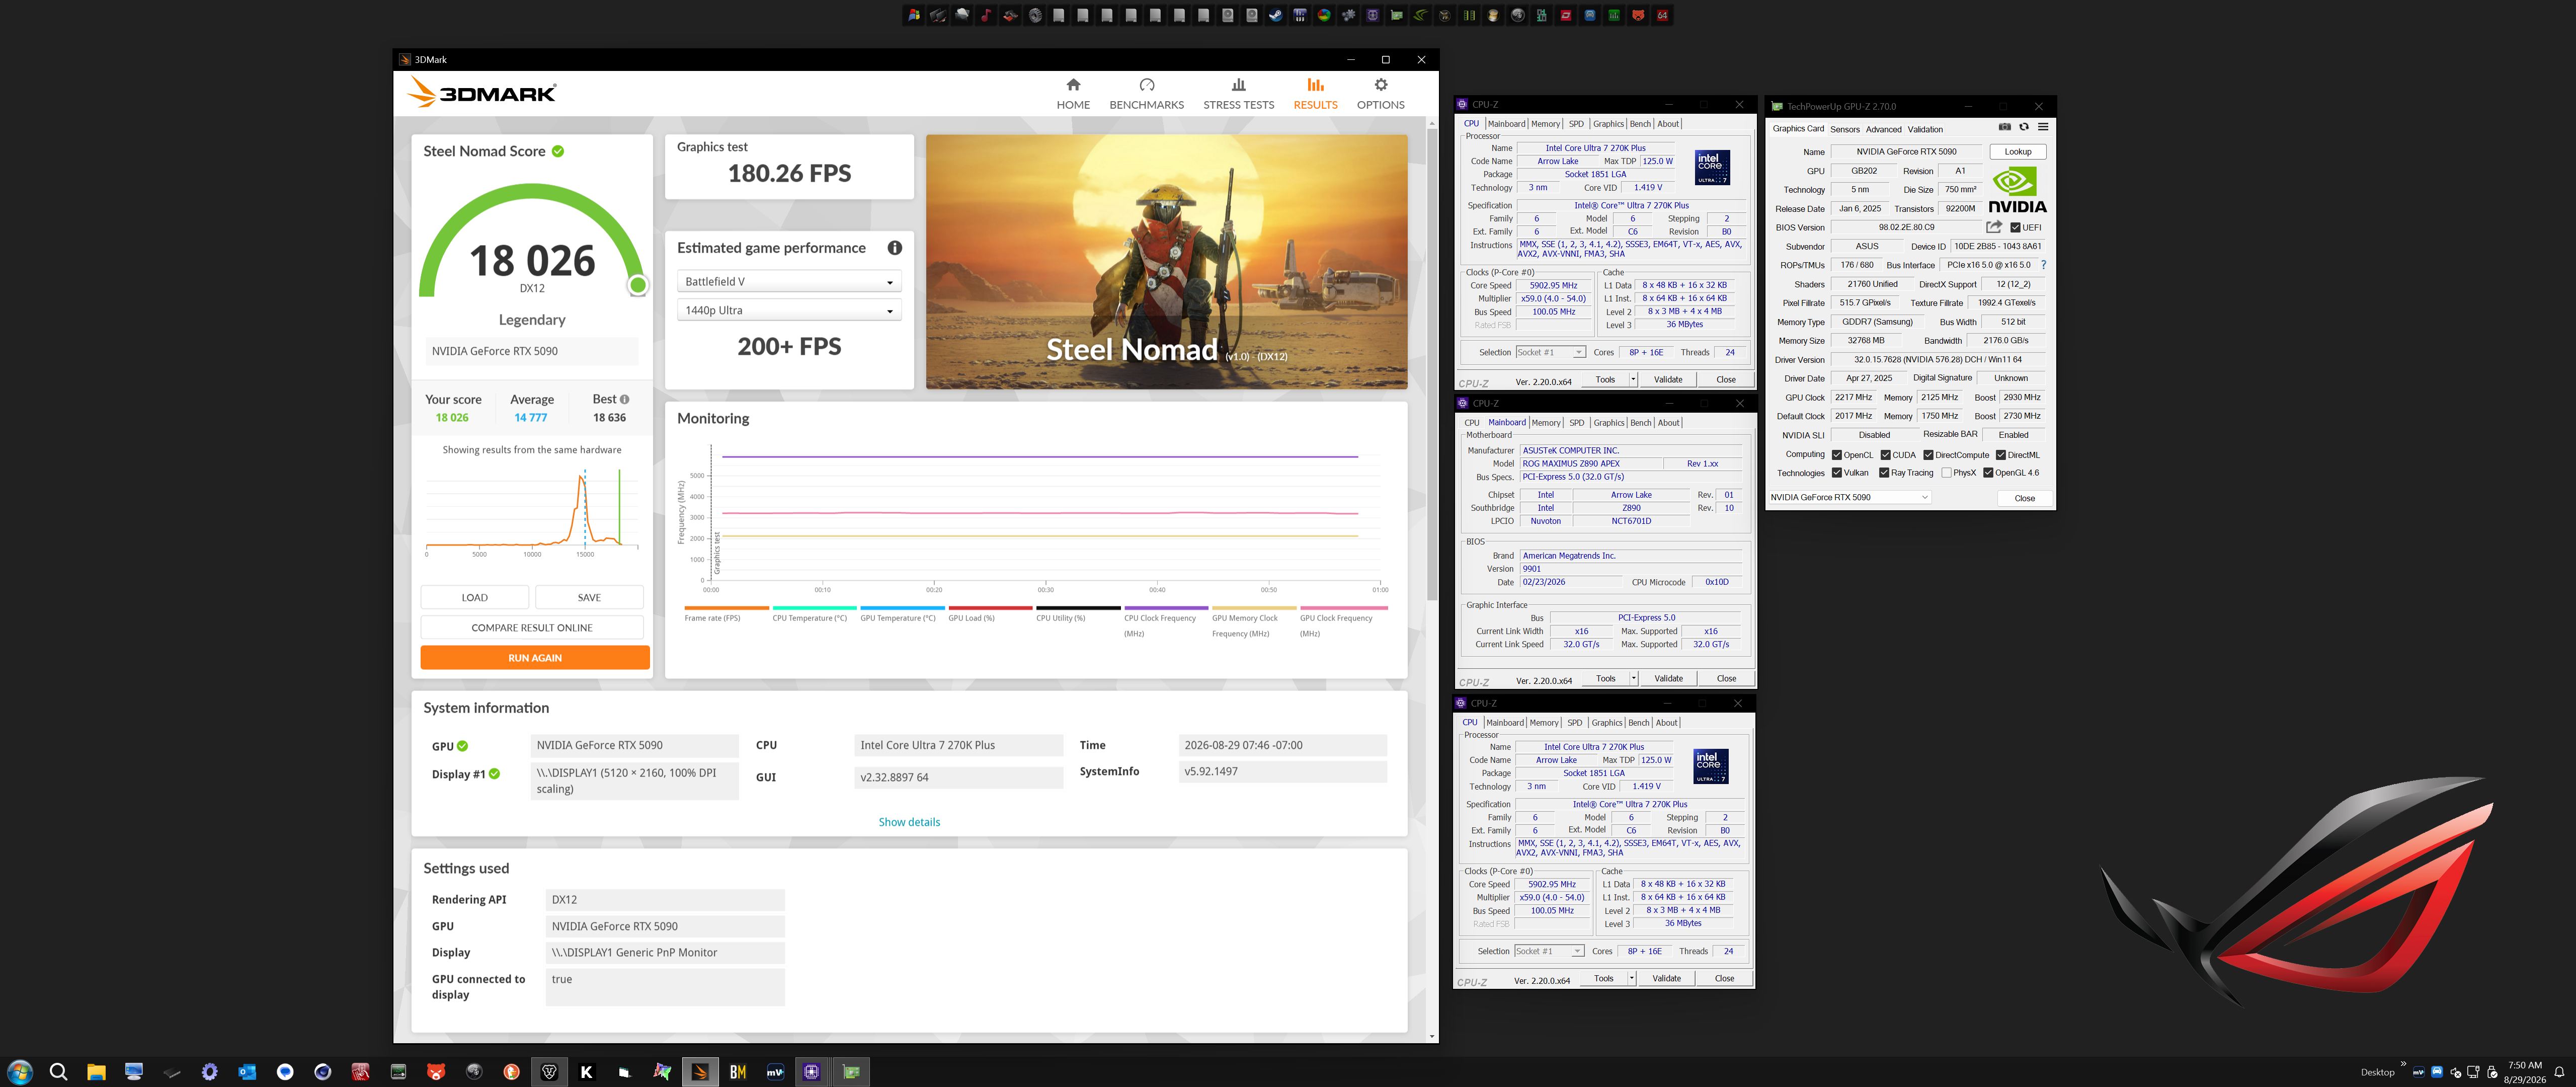
Task: Open the 3DMark Options gear tab
Action: 1380,94
